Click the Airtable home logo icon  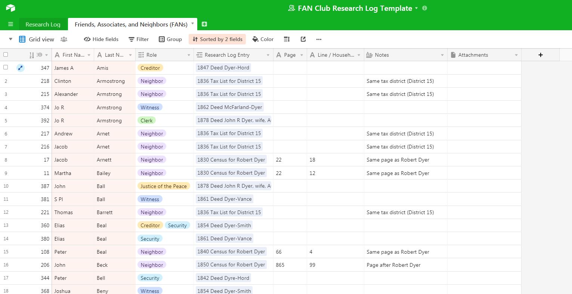point(10,8)
